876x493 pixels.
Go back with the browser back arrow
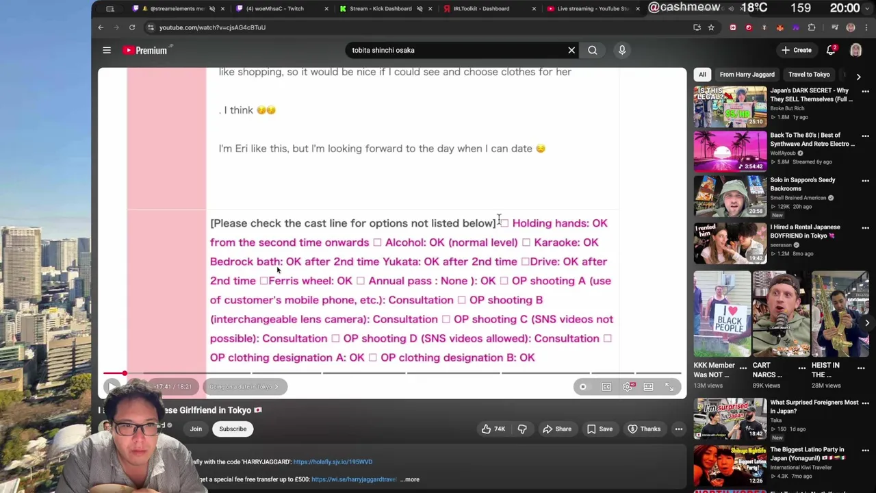click(x=101, y=27)
